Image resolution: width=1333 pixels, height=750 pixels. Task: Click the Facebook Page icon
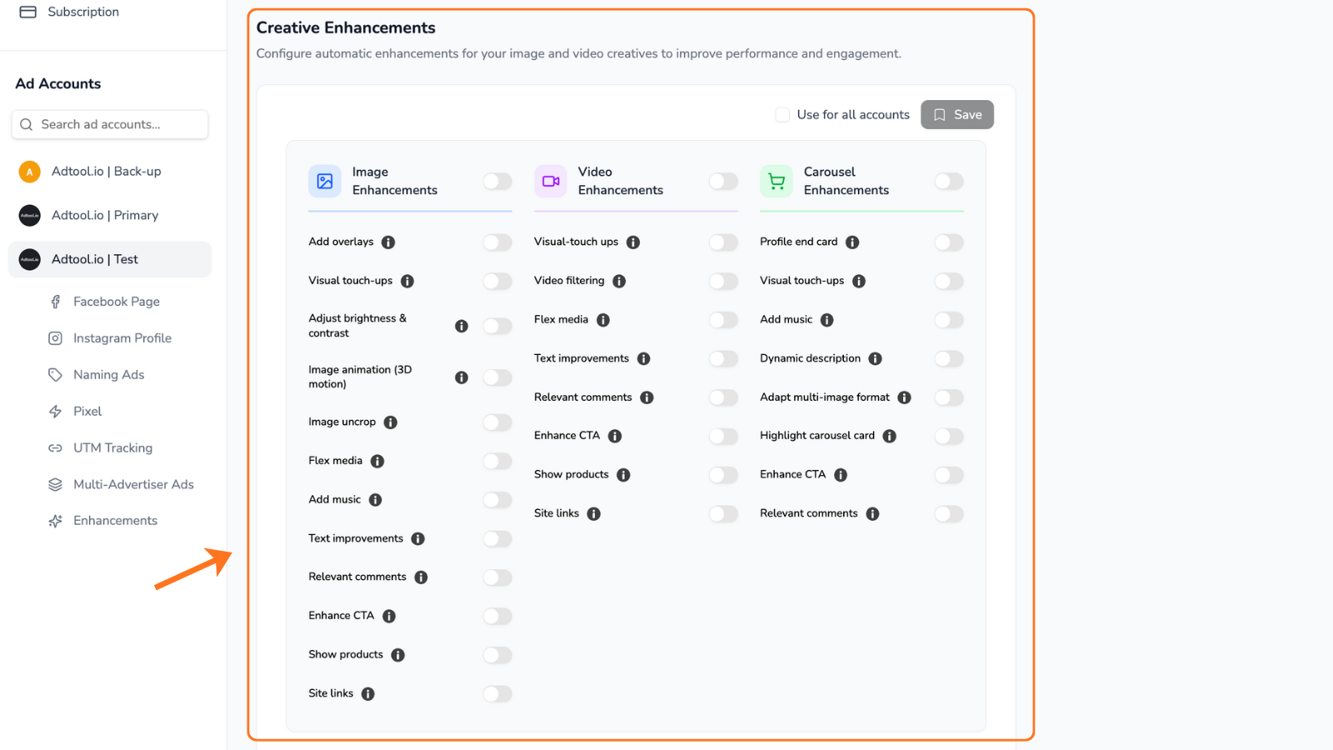55,301
